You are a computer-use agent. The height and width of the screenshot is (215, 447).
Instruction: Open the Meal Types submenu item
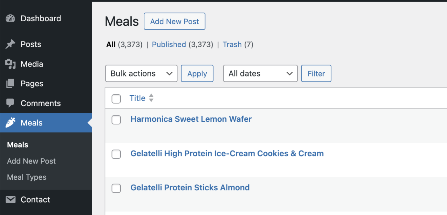pos(26,177)
